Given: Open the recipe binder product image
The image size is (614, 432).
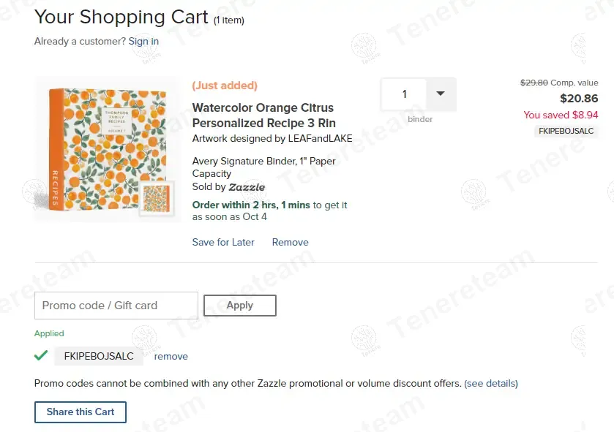Looking at the screenshot, I should point(97,148).
